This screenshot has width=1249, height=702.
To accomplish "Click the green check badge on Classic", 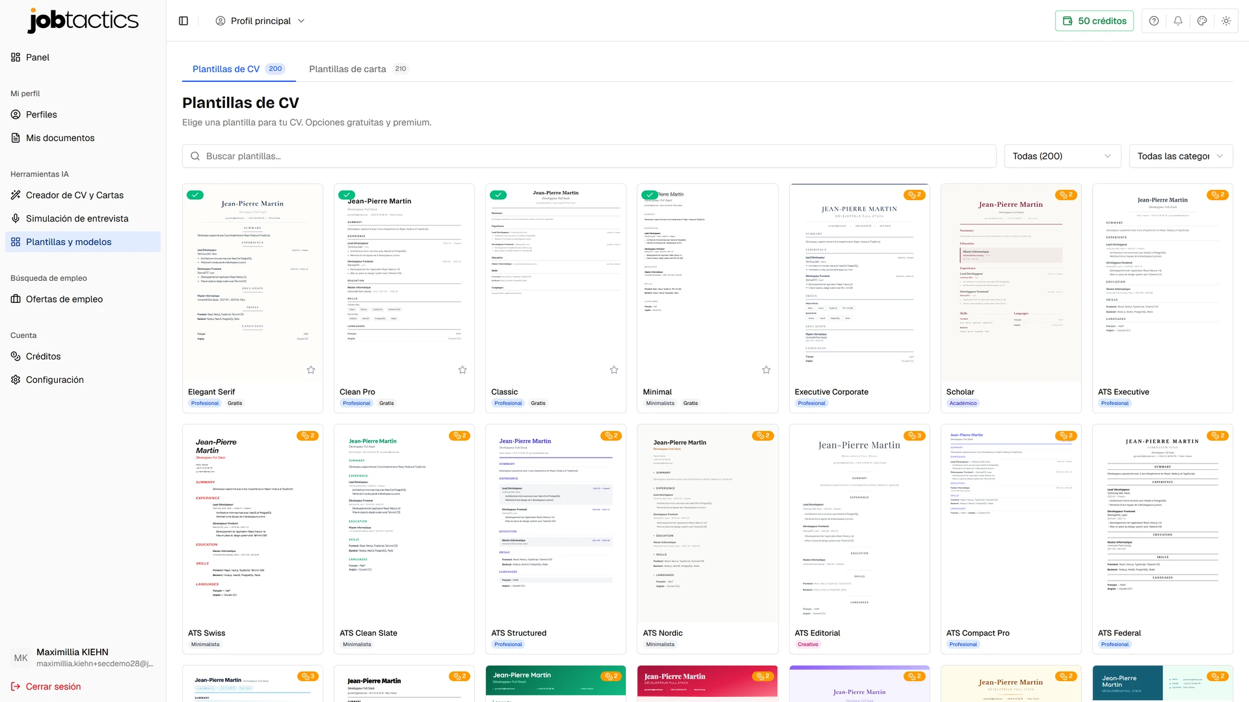I will pos(498,195).
